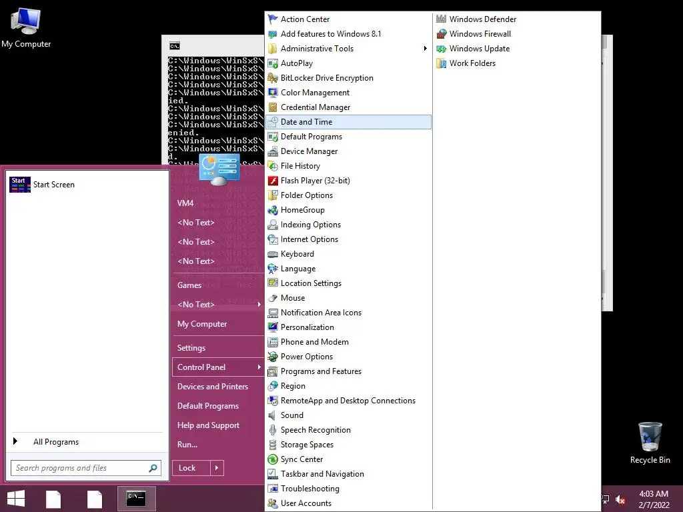Open Settings from Start menu
683x512 pixels.
pyautogui.click(x=191, y=348)
